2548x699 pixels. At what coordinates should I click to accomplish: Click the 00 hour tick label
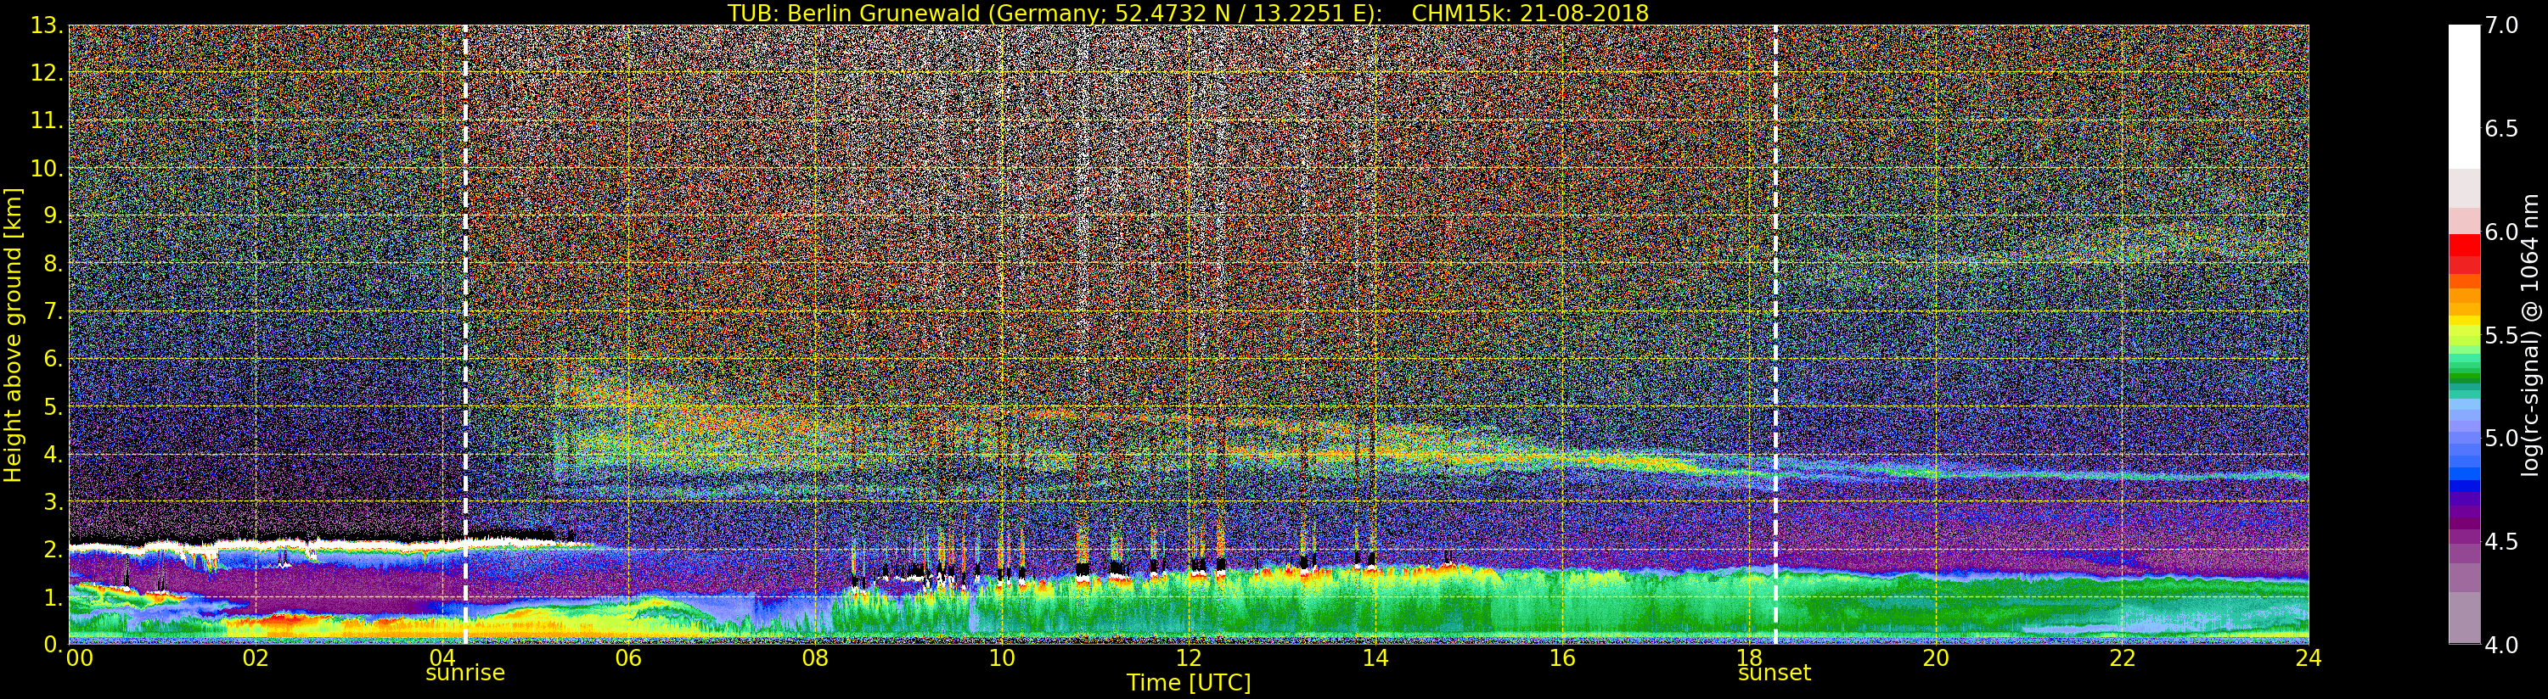(x=79, y=658)
